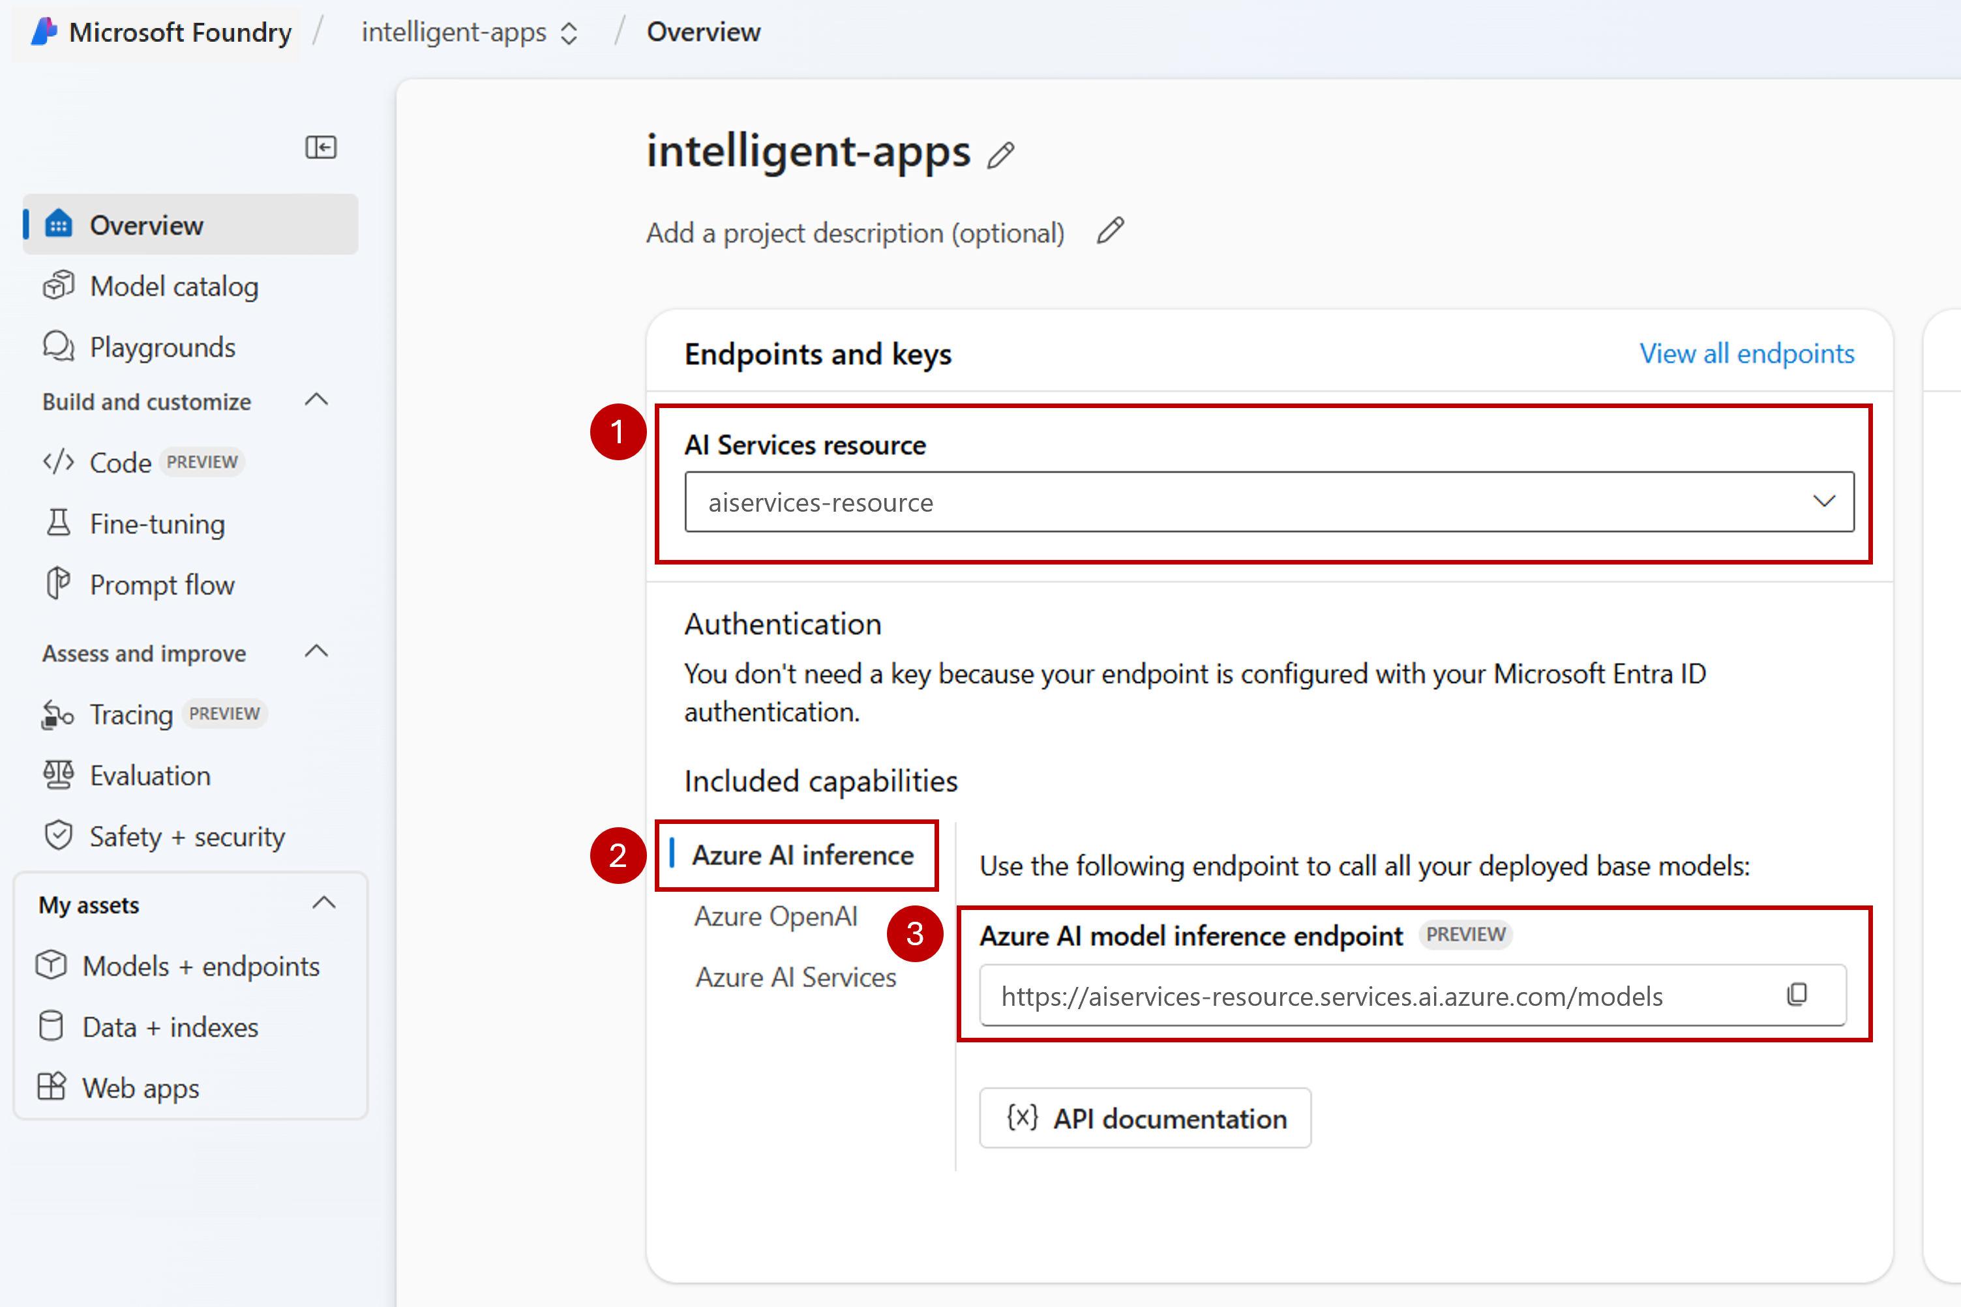Click the inference endpoint URL field

pyautogui.click(x=1413, y=995)
